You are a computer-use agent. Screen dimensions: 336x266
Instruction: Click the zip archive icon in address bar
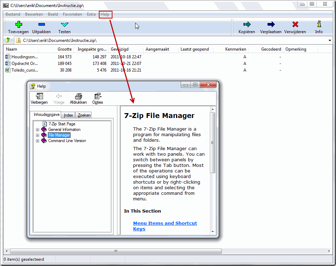[19, 40]
